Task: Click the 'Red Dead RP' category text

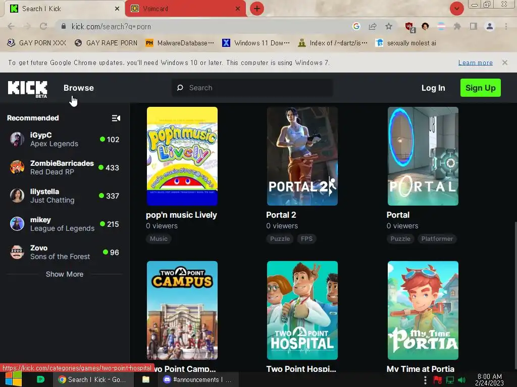Action: [x=52, y=172]
